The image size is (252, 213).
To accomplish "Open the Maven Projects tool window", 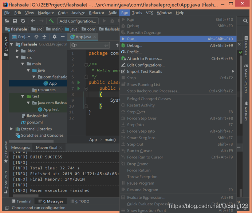I will coord(246,79).
